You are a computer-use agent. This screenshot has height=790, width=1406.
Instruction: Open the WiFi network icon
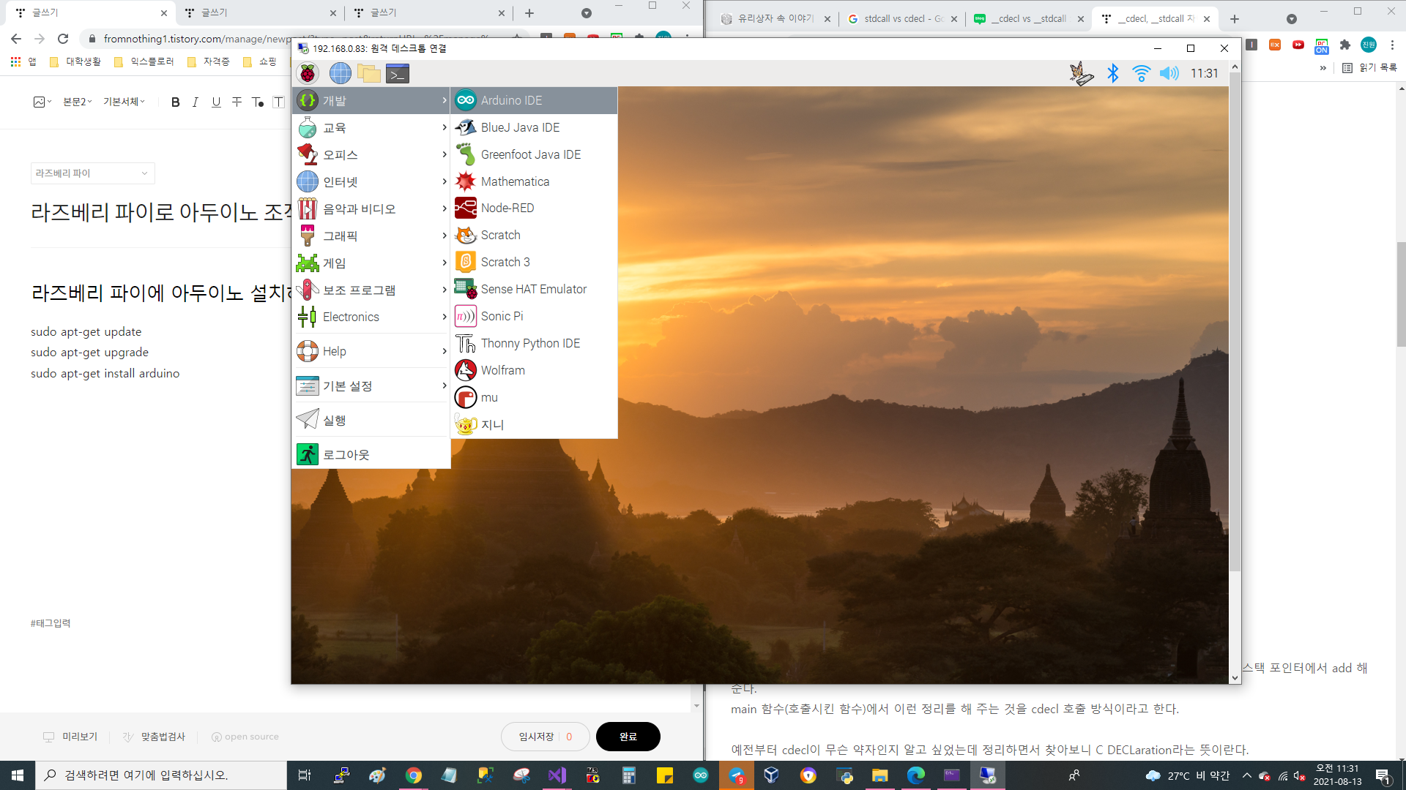click(1140, 73)
